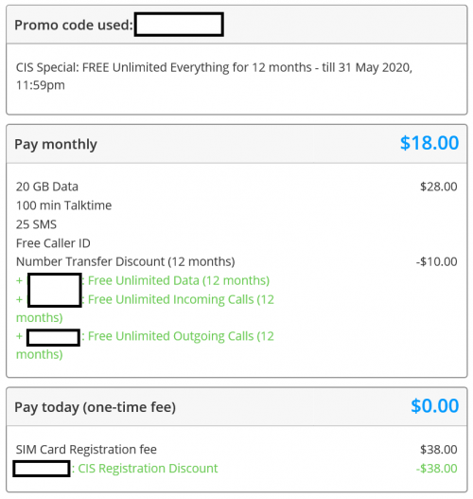
Task: Click 'Free Unlimited Outgoing Calls' bonus
Action: (145, 346)
